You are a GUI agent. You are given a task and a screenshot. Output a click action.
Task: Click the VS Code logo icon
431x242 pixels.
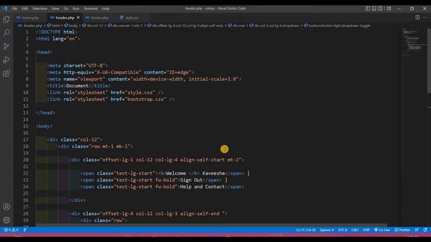click(x=5, y=9)
